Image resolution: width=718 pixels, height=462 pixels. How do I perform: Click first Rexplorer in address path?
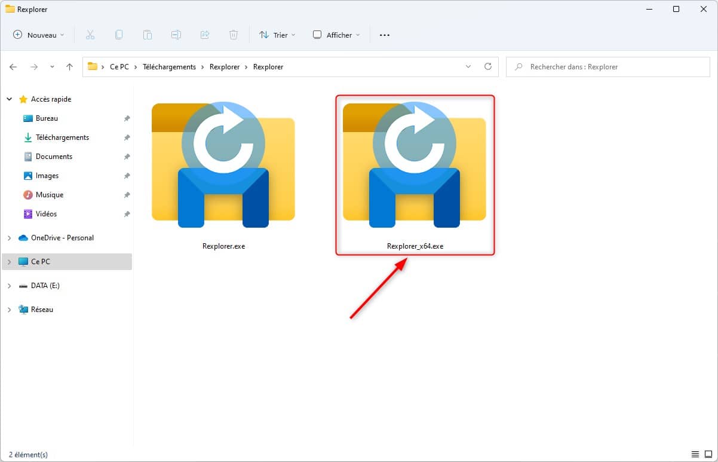click(x=225, y=67)
